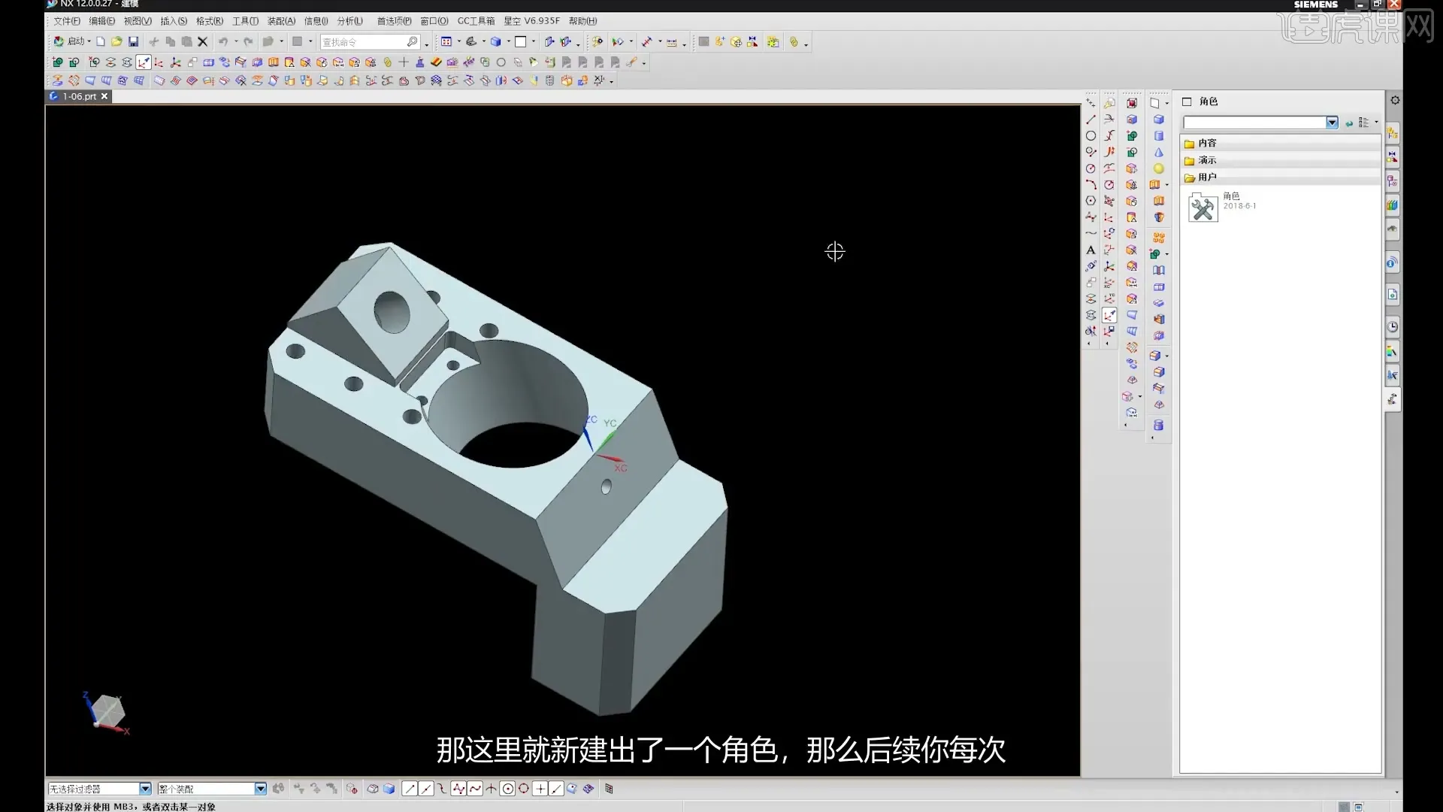Viewport: 1443px width, 812px height.
Task: Select the Sphere primitive tool
Action: pos(1158,168)
